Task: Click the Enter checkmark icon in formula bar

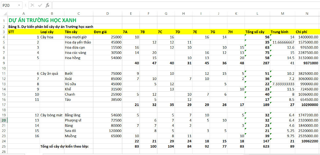Action: point(40,5)
